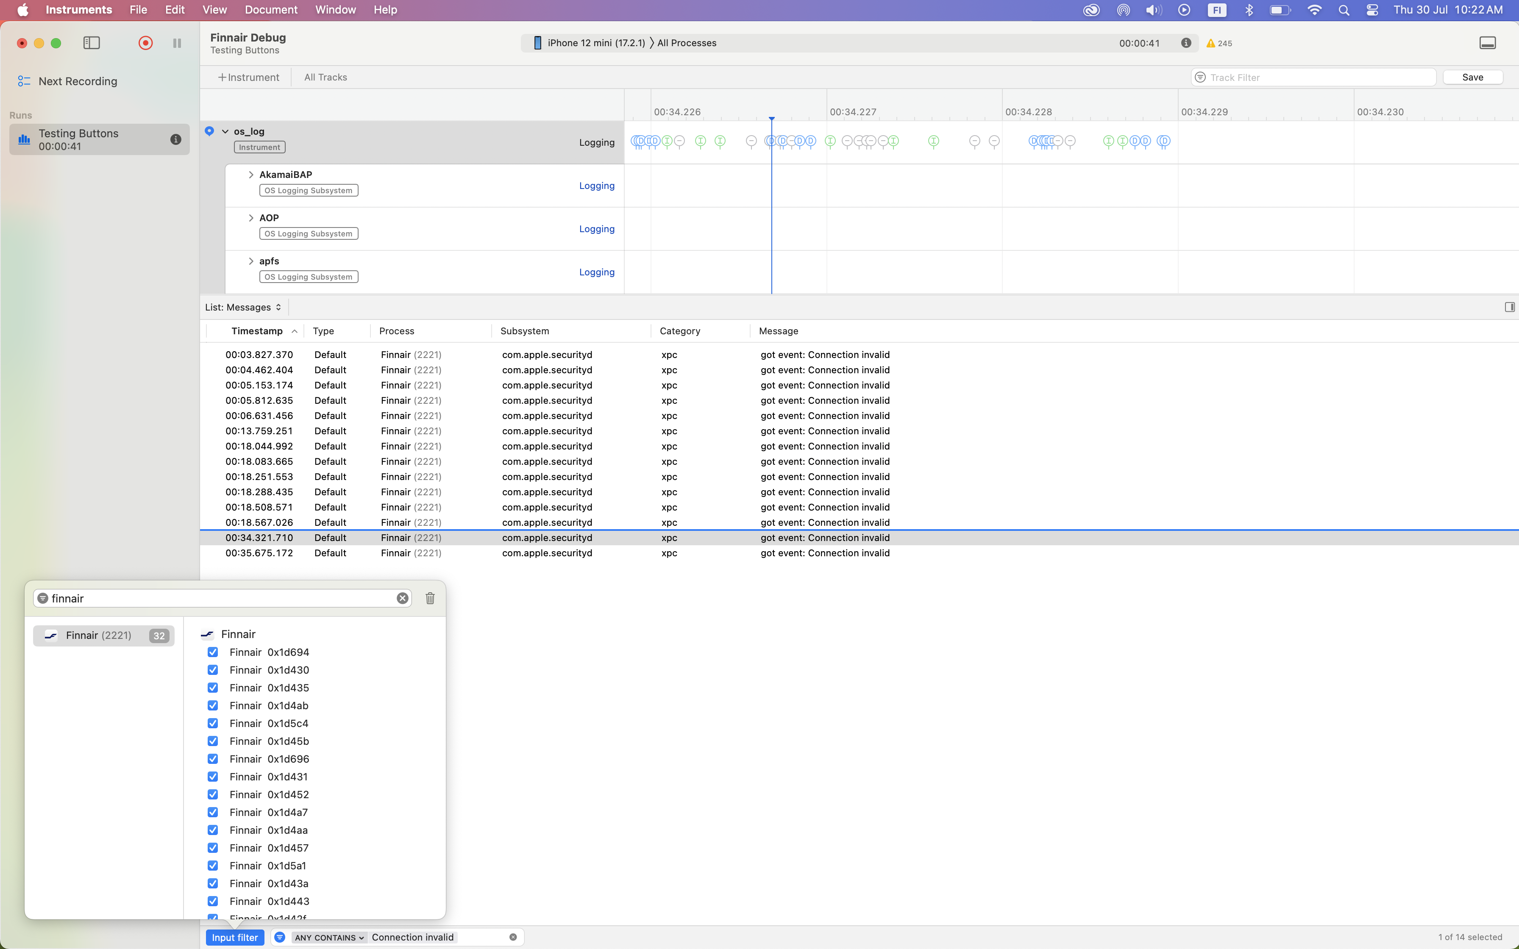
Task: Open the View menu
Action: pos(214,9)
